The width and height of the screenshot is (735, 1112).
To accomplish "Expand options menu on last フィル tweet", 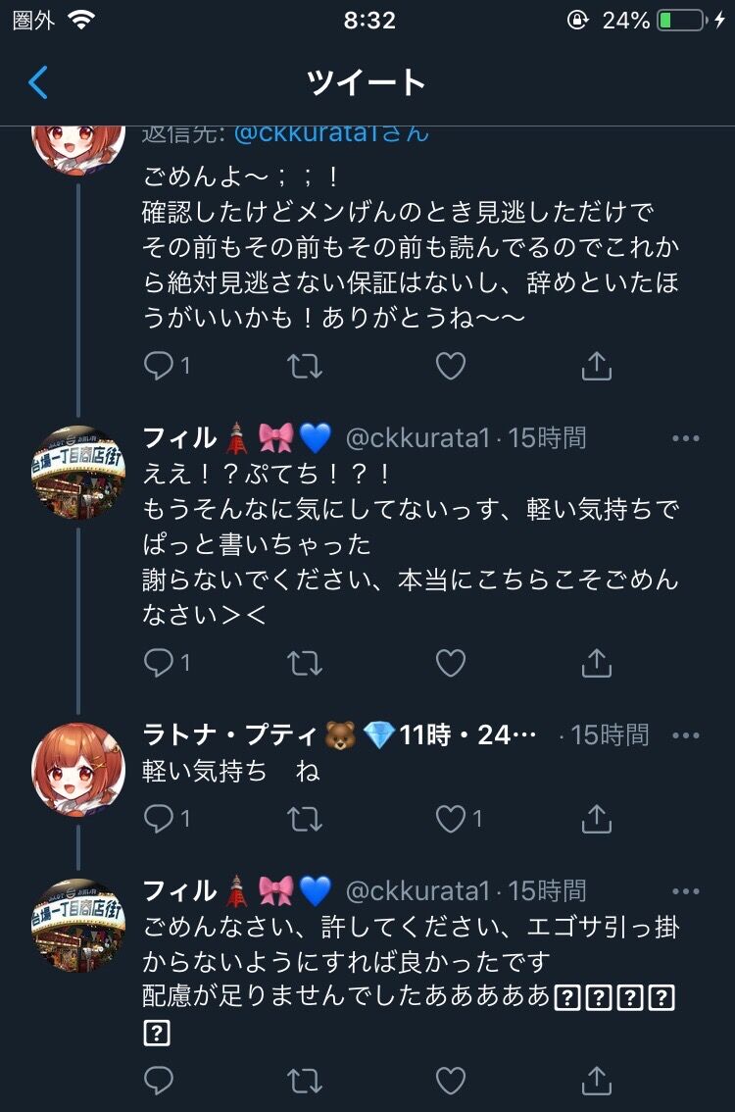I will coord(686,891).
